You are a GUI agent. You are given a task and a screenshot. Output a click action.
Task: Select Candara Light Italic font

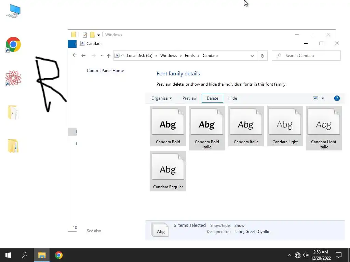pos(324,128)
